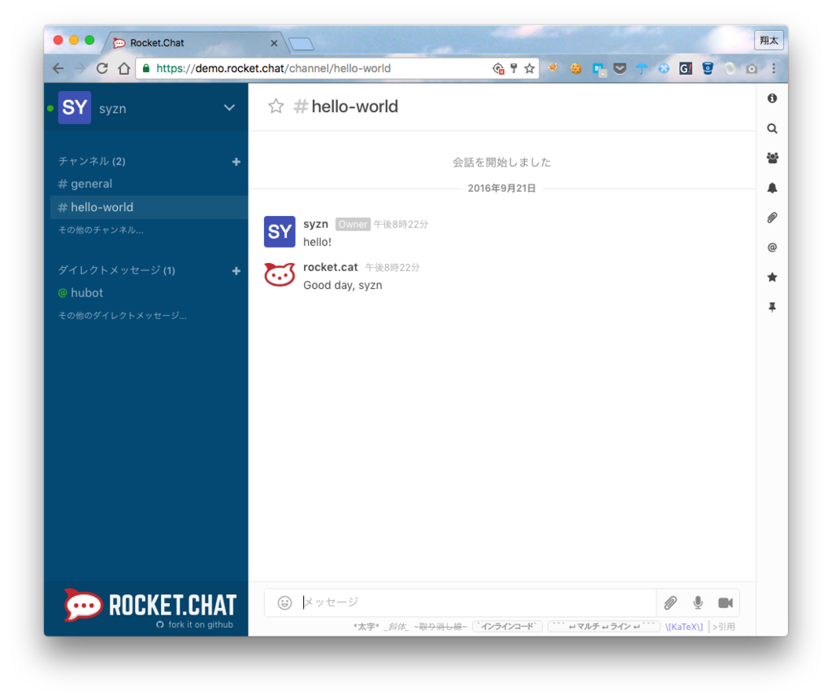Click the ダイレクトメッセージ (1) heading

click(117, 270)
